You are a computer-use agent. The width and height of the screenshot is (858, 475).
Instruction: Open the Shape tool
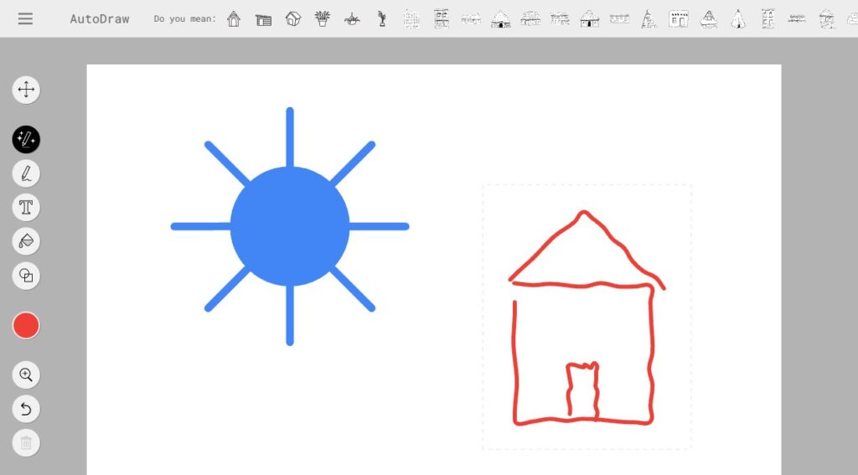point(26,276)
